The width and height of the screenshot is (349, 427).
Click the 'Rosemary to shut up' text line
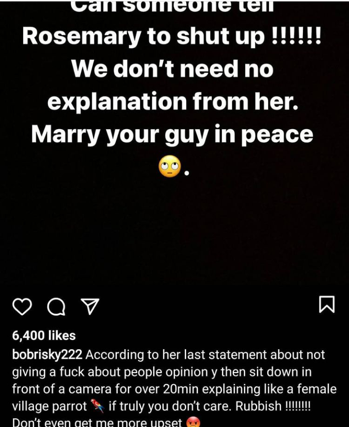(172, 37)
